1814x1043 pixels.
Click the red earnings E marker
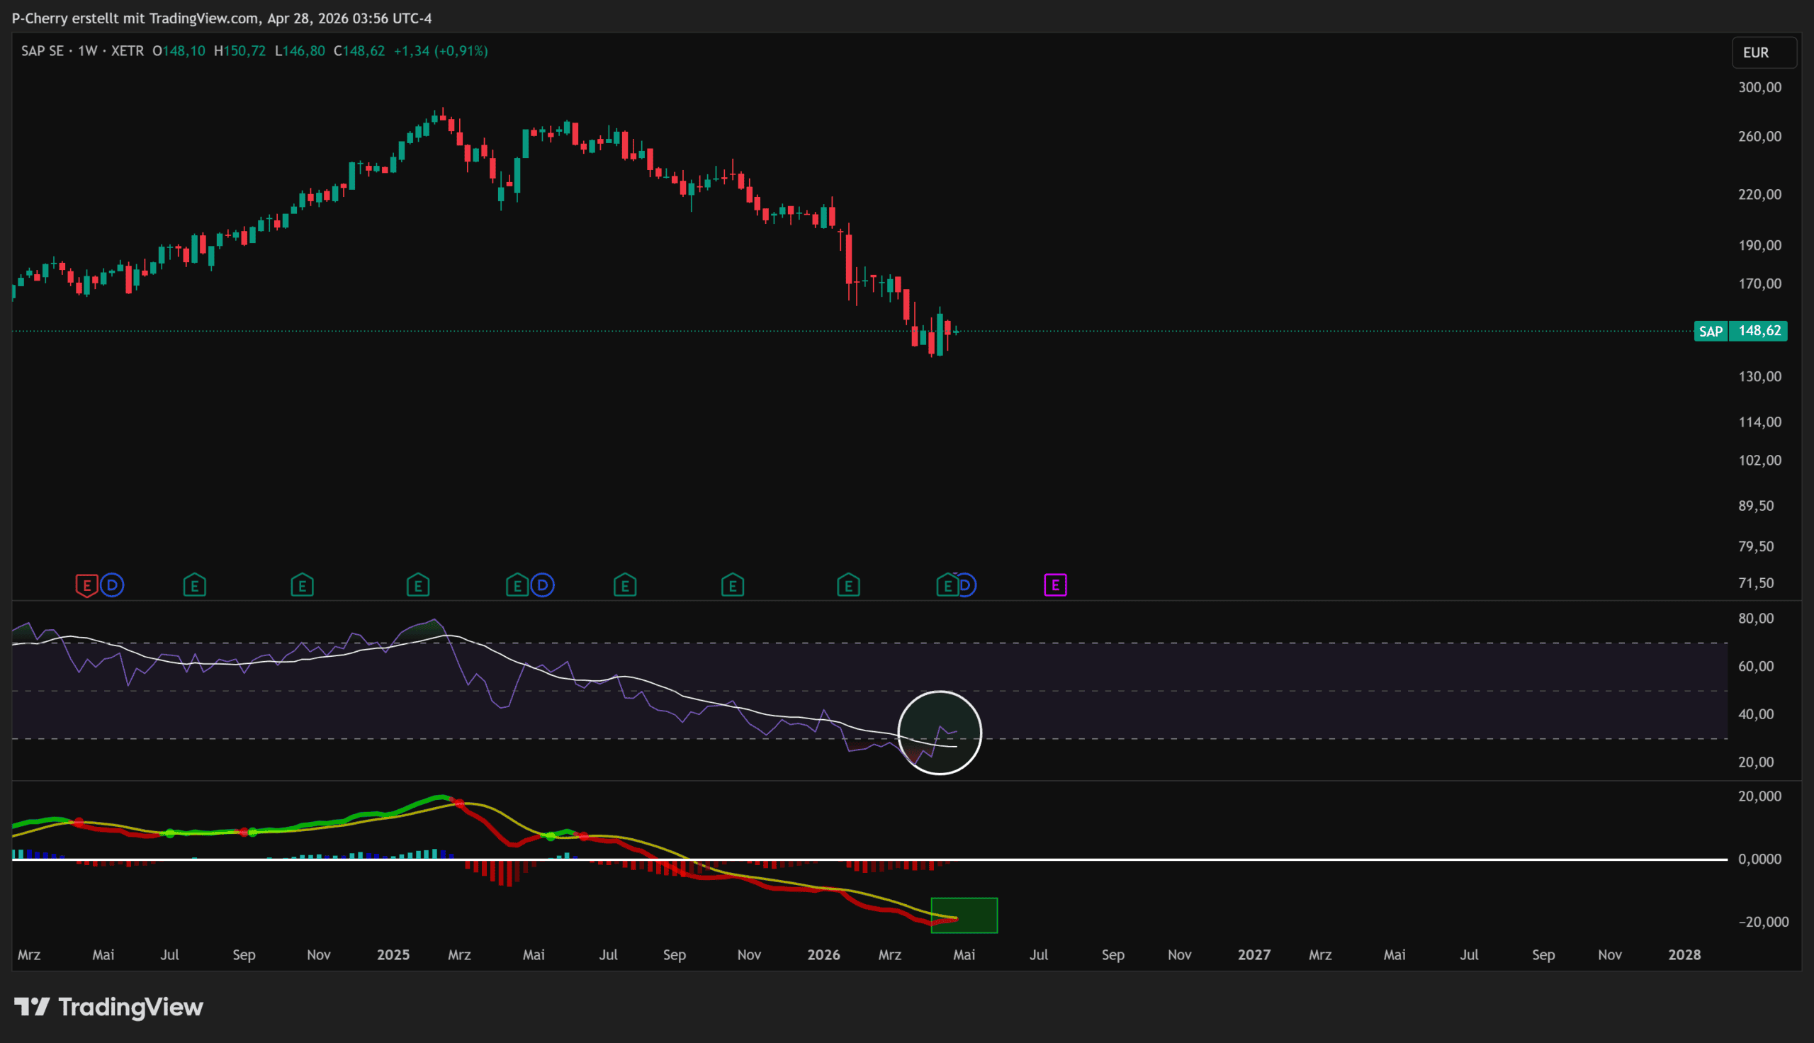click(x=86, y=585)
